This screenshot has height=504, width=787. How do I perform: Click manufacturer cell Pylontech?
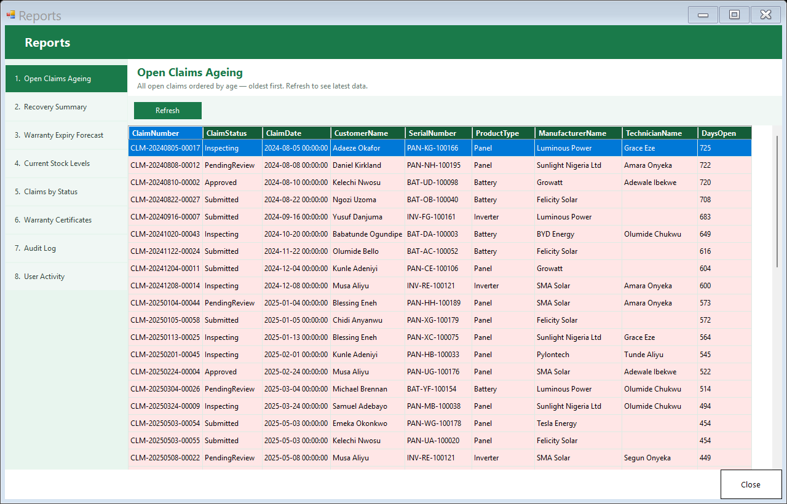(x=578, y=355)
